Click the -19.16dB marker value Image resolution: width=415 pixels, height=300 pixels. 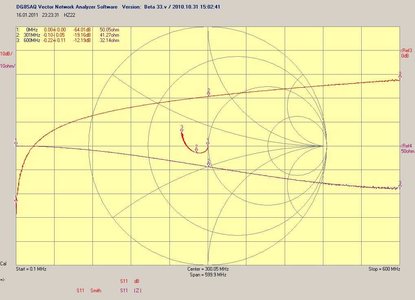(x=82, y=35)
